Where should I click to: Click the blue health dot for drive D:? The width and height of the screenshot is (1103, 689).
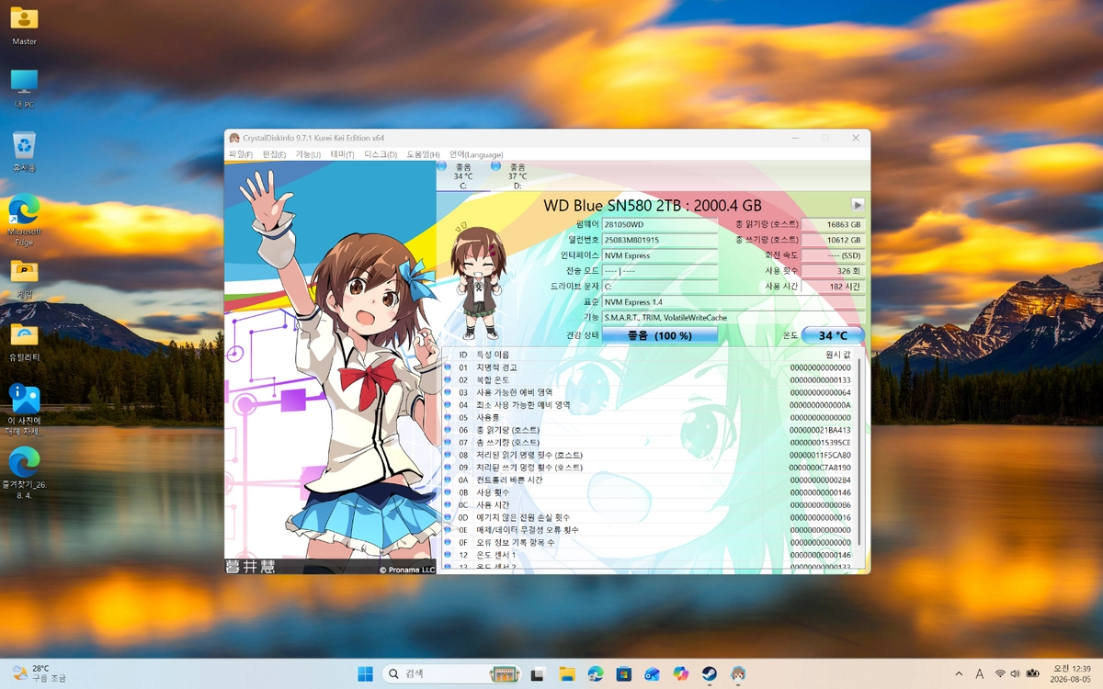tap(495, 166)
